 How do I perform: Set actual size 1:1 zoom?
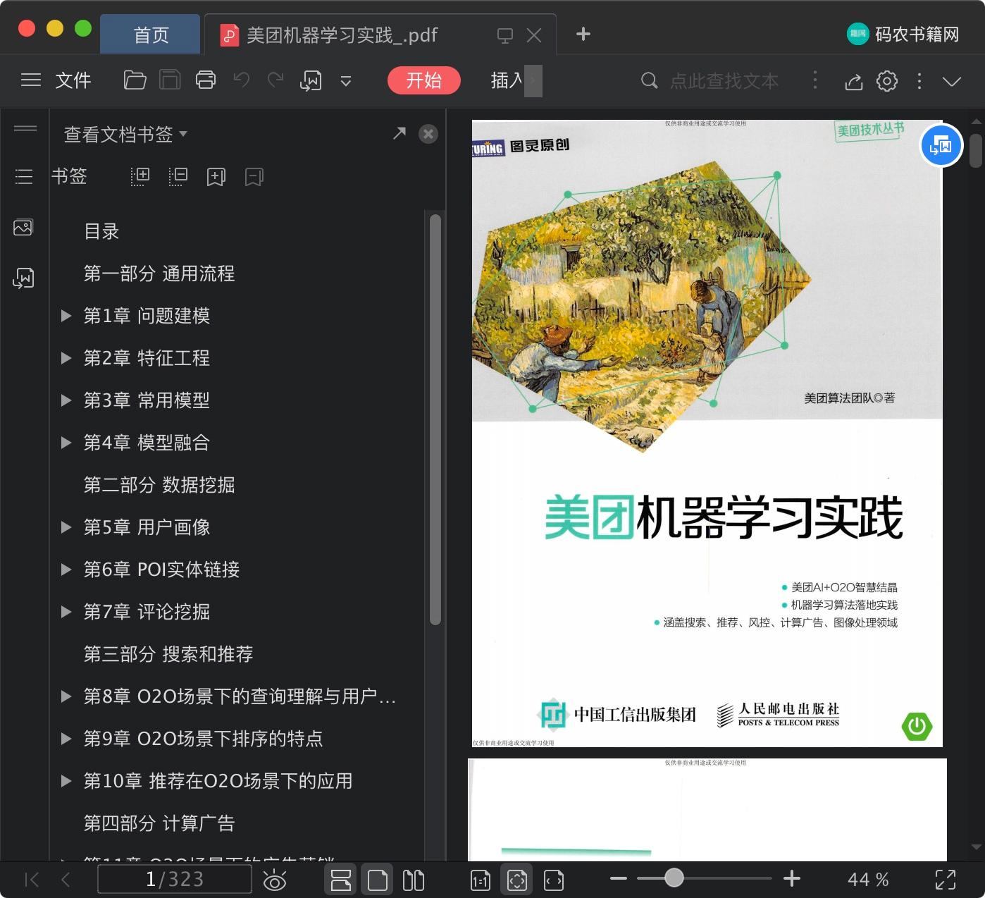pyautogui.click(x=481, y=880)
